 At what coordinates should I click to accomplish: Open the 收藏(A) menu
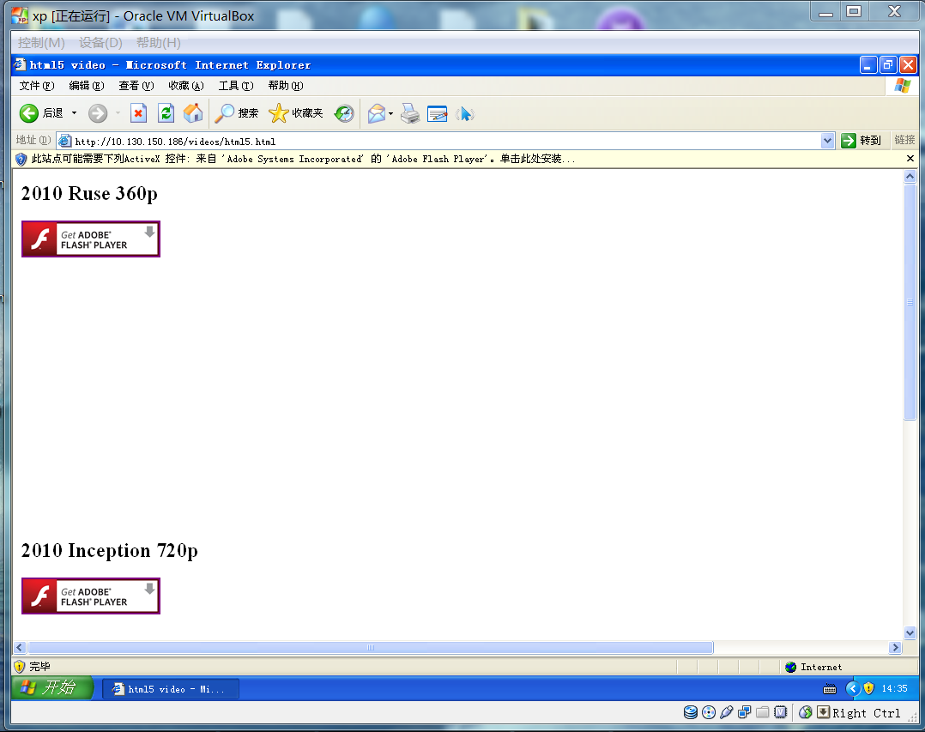pyautogui.click(x=186, y=86)
